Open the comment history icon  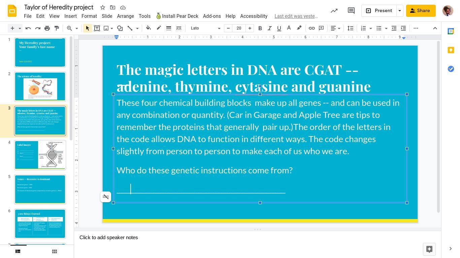tap(351, 11)
